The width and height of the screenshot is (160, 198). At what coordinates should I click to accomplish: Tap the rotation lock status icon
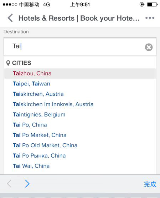[142, 5]
